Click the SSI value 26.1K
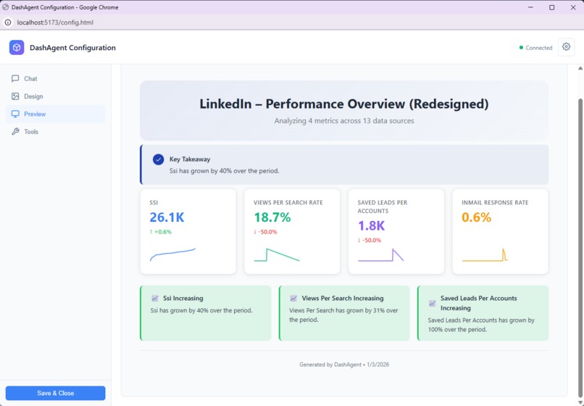 [167, 217]
